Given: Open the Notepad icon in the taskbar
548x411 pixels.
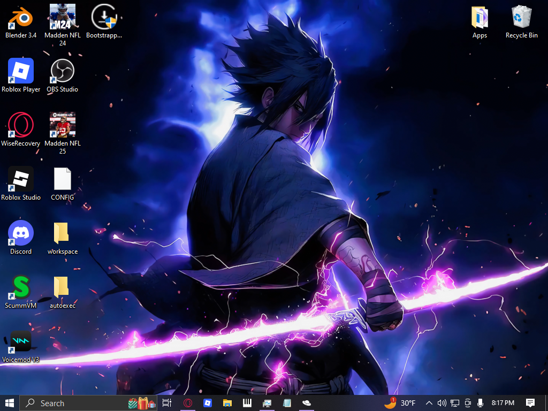Looking at the screenshot, I should pyautogui.click(x=287, y=403).
